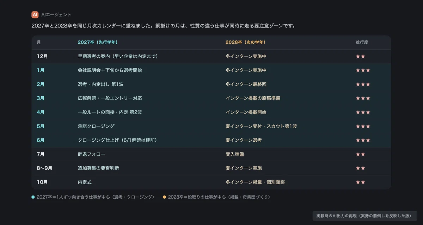Click the cyan legend dot for 2027卒

click(33, 197)
